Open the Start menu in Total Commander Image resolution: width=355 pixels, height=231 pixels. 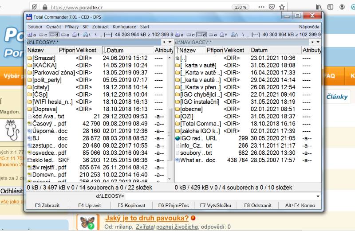coord(145,27)
